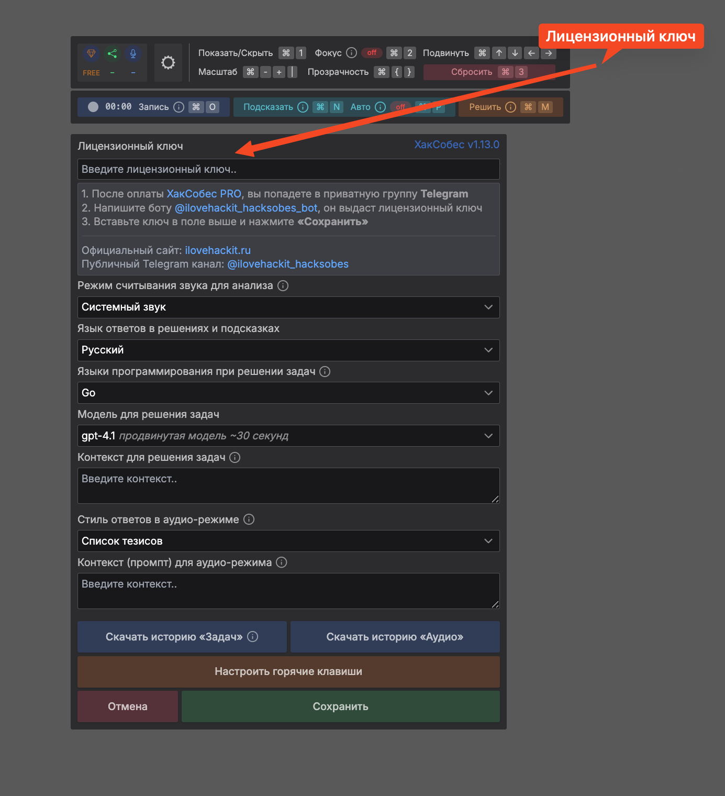Image resolution: width=725 pixels, height=796 pixels.
Task: Click the Сохранить button
Action: point(341,706)
